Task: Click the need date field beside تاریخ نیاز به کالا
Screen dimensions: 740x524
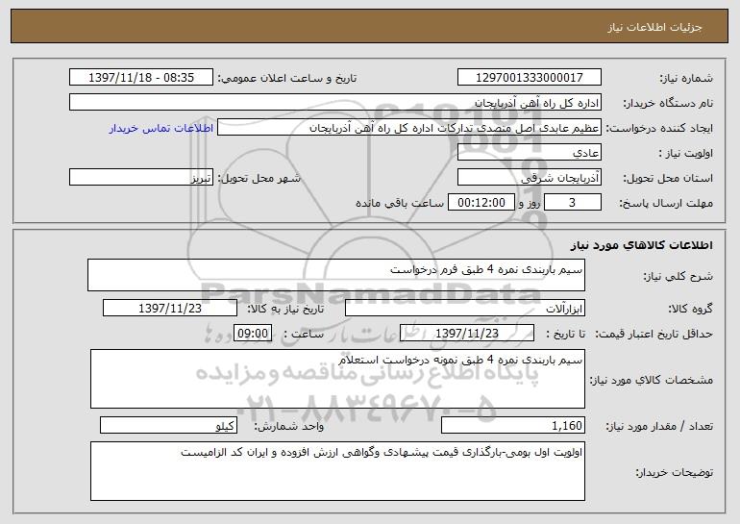Action: point(170,309)
